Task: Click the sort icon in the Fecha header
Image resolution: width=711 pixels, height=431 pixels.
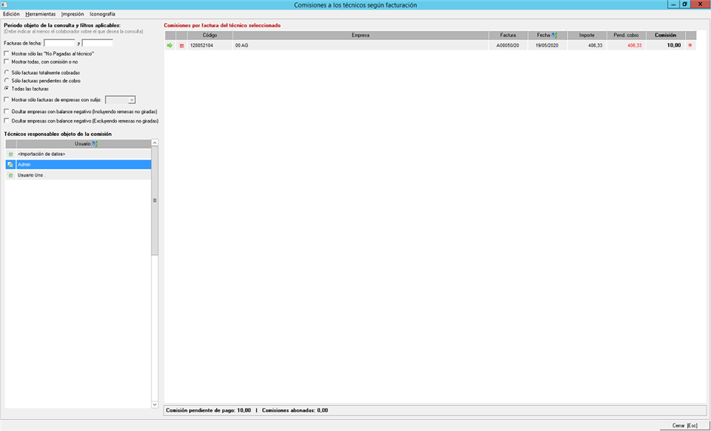Action: (554, 35)
